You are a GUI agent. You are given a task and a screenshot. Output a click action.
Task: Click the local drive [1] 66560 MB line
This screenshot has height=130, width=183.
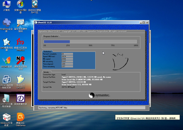pyautogui.click(x=77, y=84)
